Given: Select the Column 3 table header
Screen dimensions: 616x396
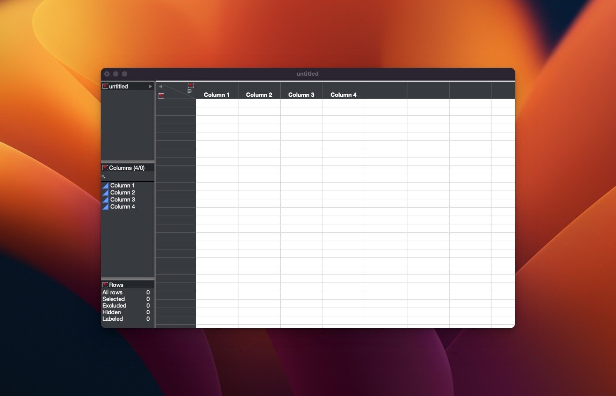Looking at the screenshot, I should [x=301, y=90].
